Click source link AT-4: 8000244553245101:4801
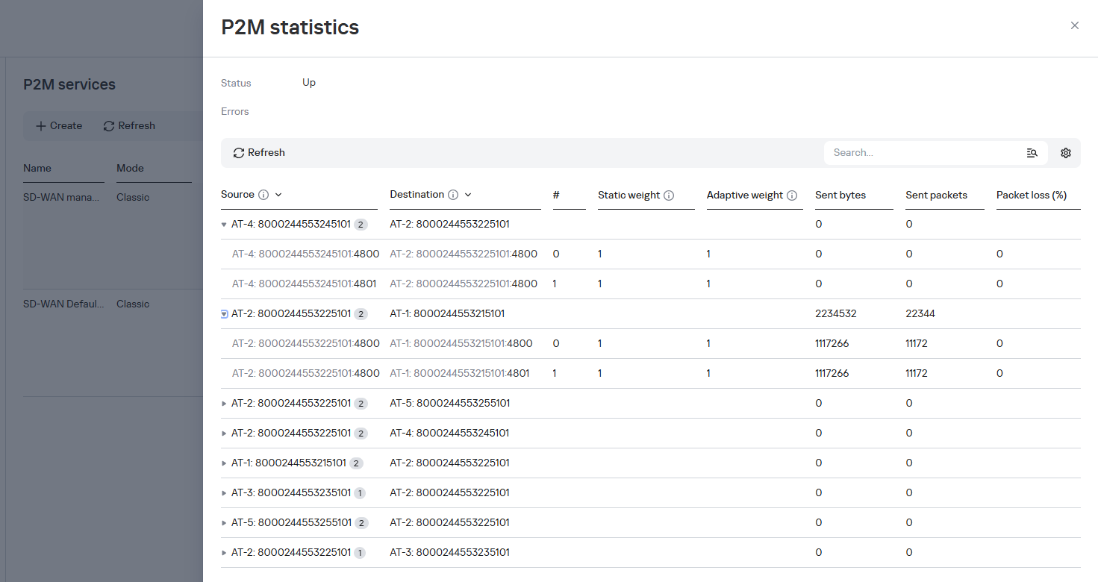 pos(304,284)
